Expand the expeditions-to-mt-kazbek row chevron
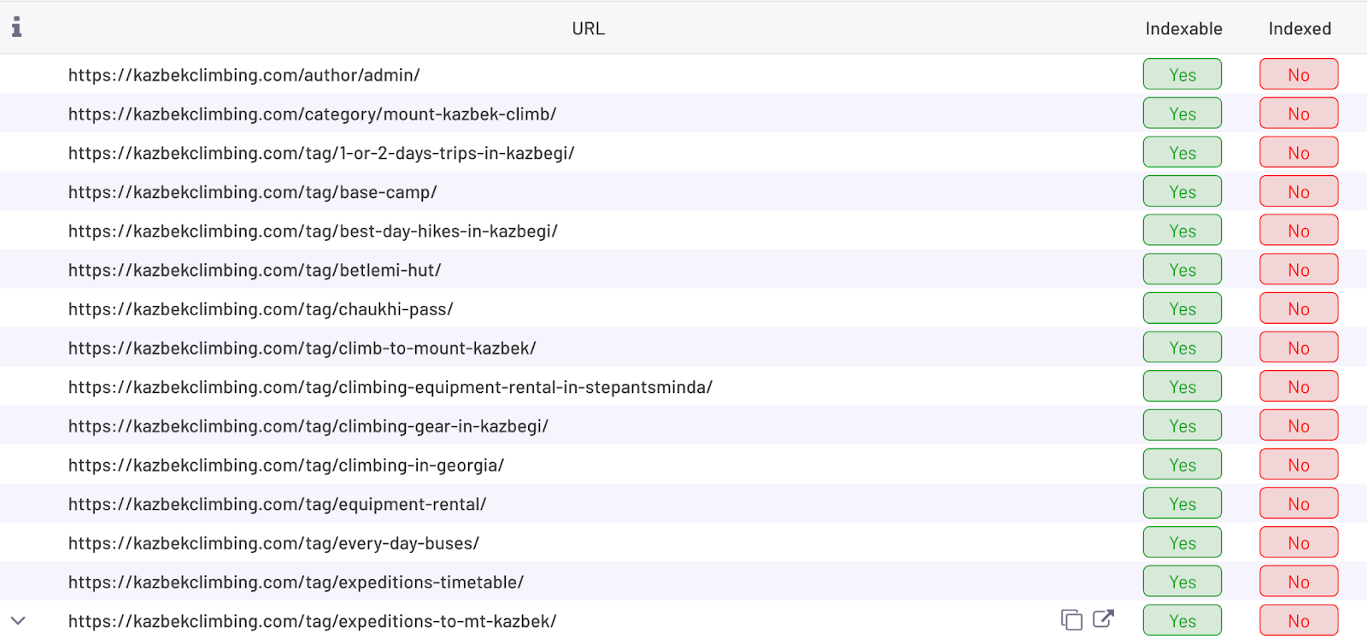Image resolution: width=1367 pixels, height=639 pixels. [x=18, y=621]
